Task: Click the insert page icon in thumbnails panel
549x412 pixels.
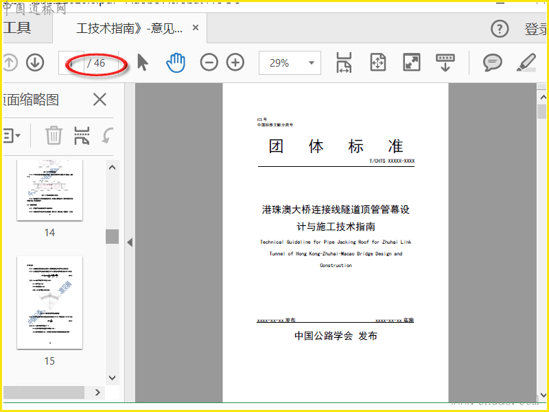Action: point(82,135)
